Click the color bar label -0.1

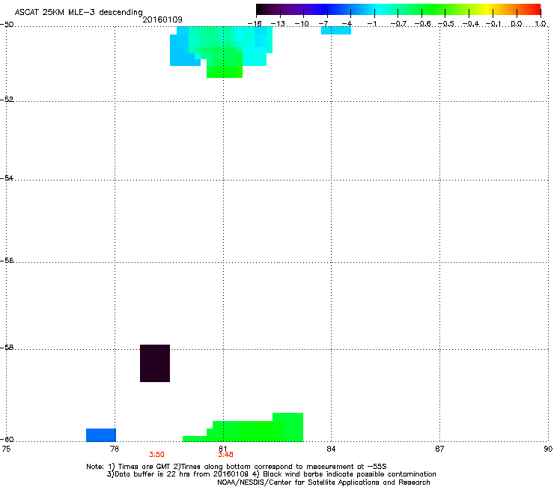pyautogui.click(x=494, y=24)
